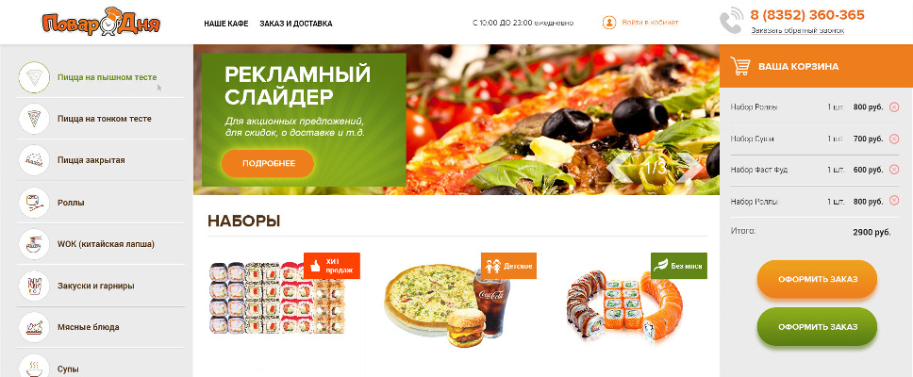Open the Заказ и доставка menu item

pyautogui.click(x=296, y=24)
